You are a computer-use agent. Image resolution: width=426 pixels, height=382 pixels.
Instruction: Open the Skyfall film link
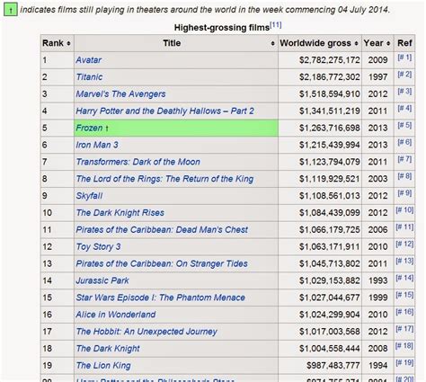89,196
